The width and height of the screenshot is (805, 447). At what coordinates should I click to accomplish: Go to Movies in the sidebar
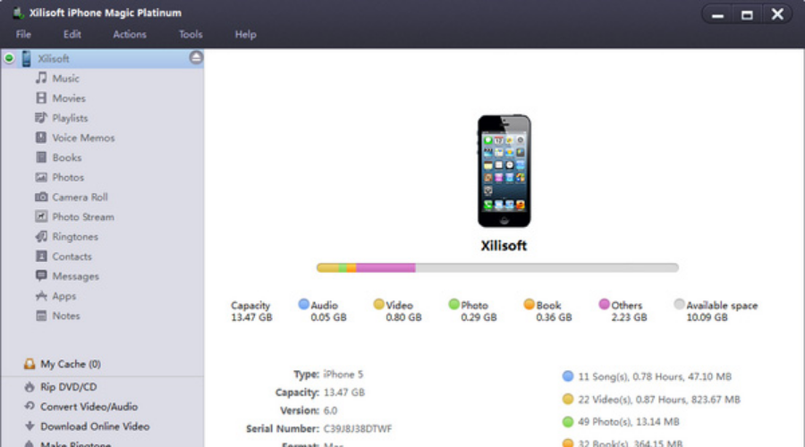click(x=69, y=98)
